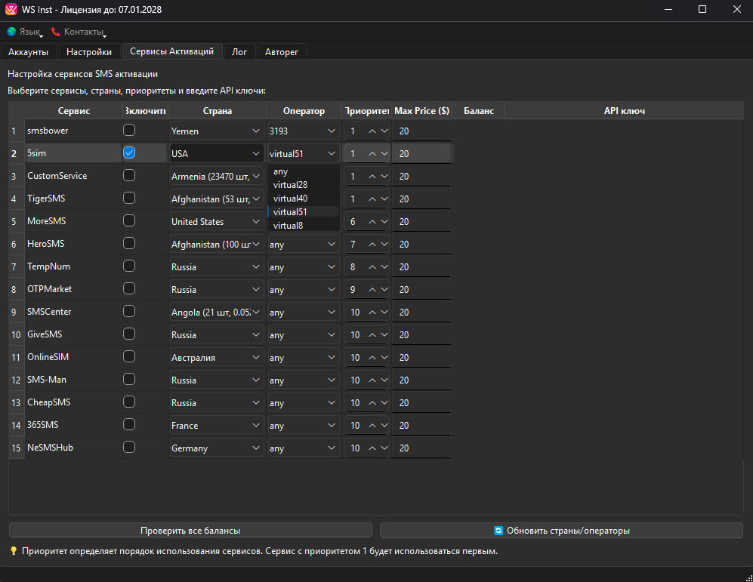The width and height of the screenshot is (753, 582).
Task: Open country dropdown for smsbower (Yemen)
Action: click(216, 131)
